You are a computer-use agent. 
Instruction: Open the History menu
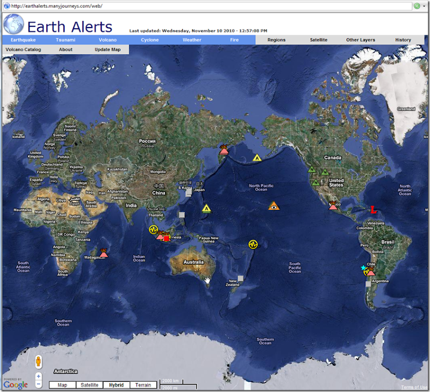[403, 40]
